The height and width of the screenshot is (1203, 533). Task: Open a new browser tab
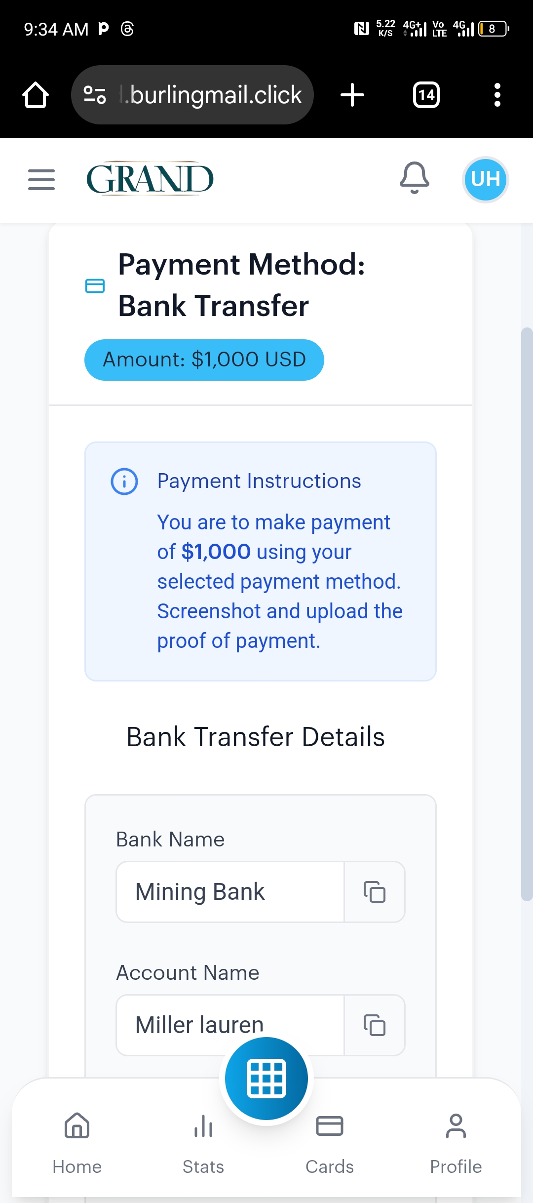(x=352, y=95)
